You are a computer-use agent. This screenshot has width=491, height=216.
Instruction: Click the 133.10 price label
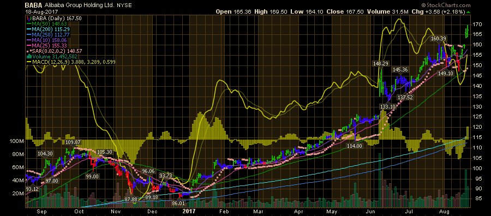tap(388, 107)
